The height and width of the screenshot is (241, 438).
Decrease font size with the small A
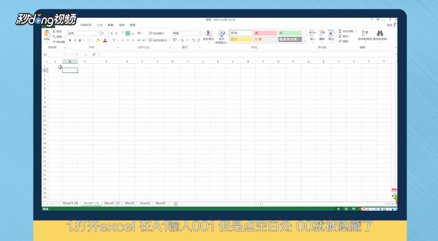pyautogui.click(x=116, y=33)
